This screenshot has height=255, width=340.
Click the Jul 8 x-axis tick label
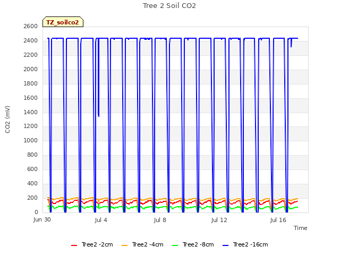click(160, 220)
